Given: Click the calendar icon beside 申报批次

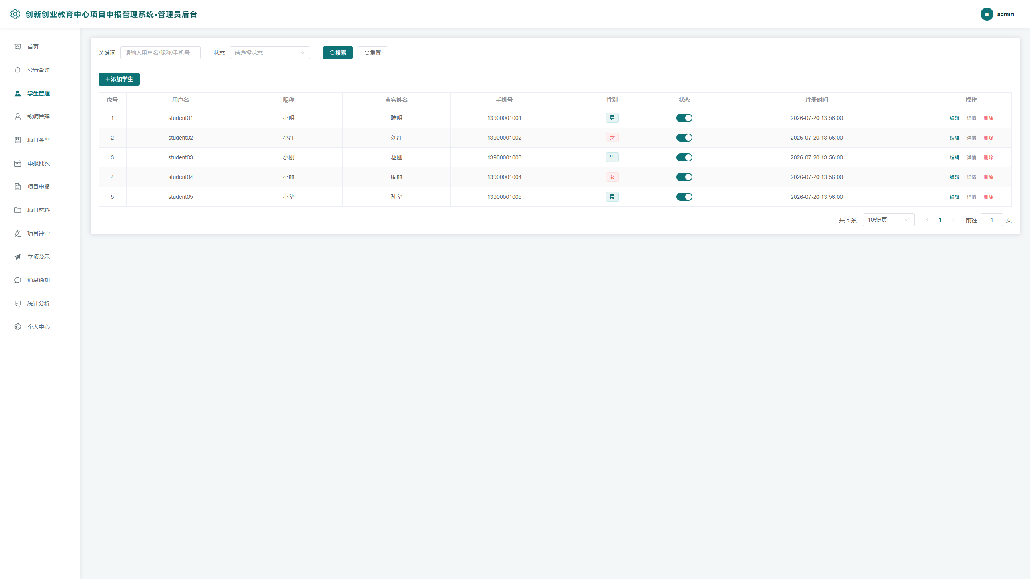Looking at the screenshot, I should pyautogui.click(x=18, y=163).
